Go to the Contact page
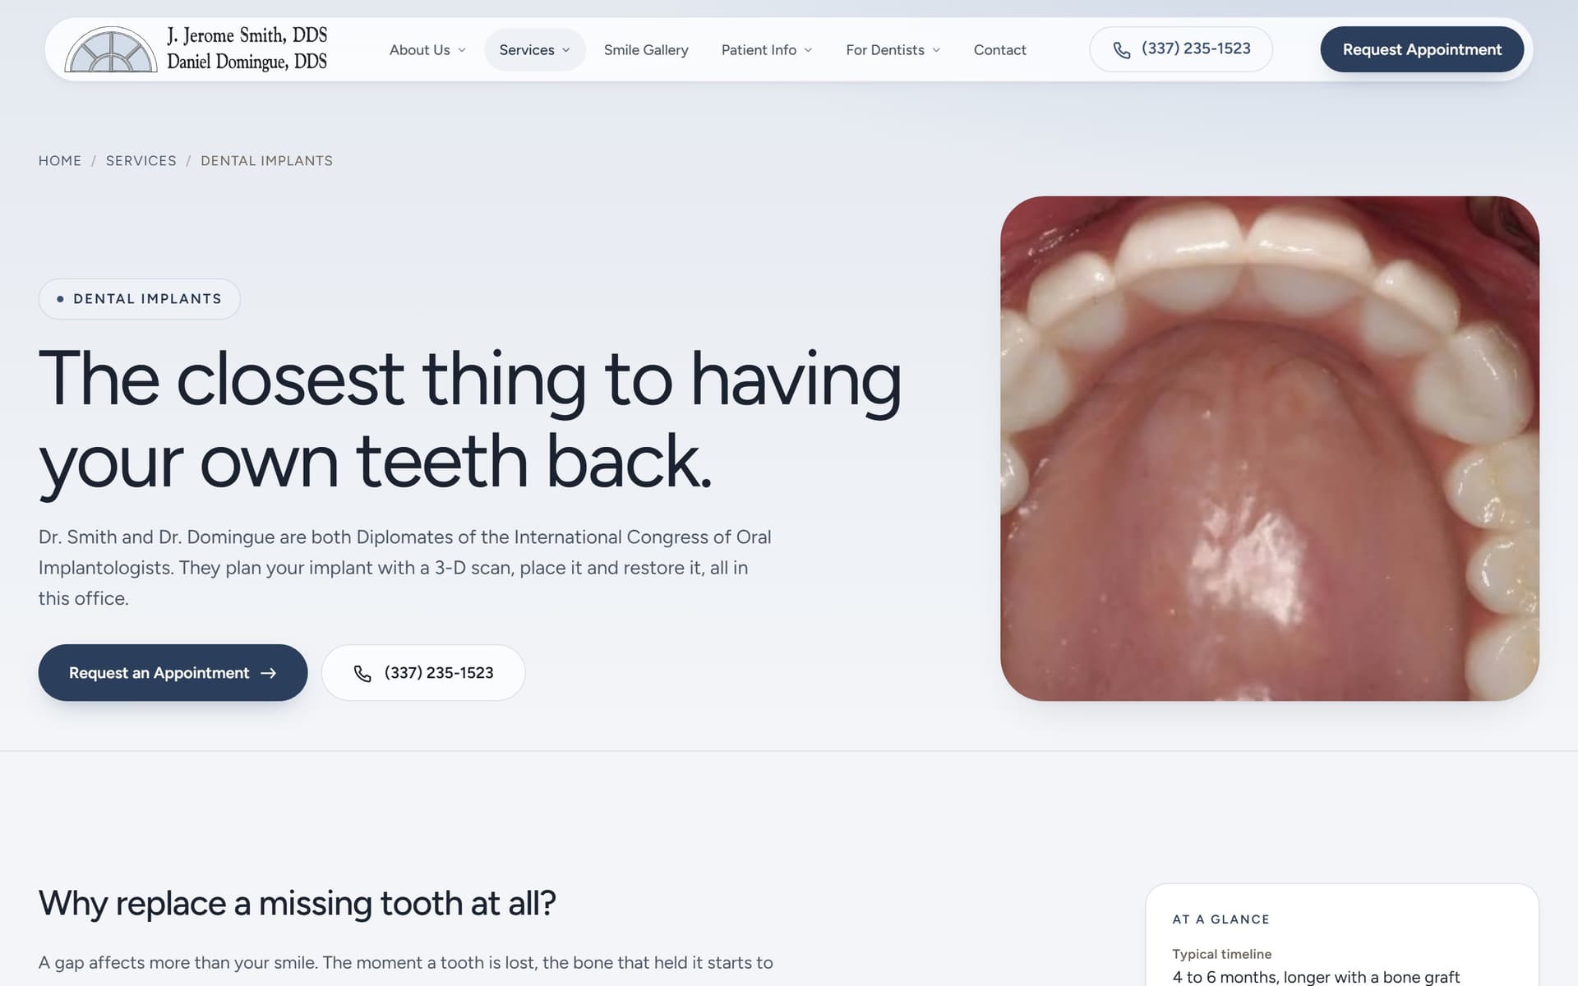The height and width of the screenshot is (986, 1578). coord(999,50)
